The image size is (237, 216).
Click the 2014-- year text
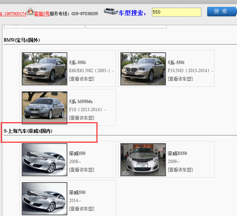pos(75,201)
